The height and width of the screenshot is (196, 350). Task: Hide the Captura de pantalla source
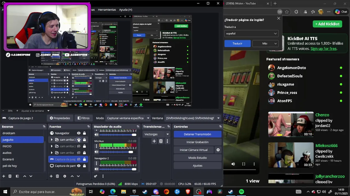pos(79,166)
